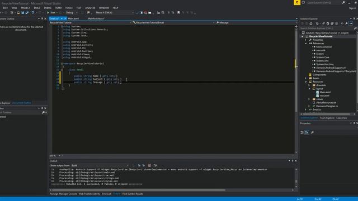Toggle Word Wrap in Output toolbar

coord(155,165)
